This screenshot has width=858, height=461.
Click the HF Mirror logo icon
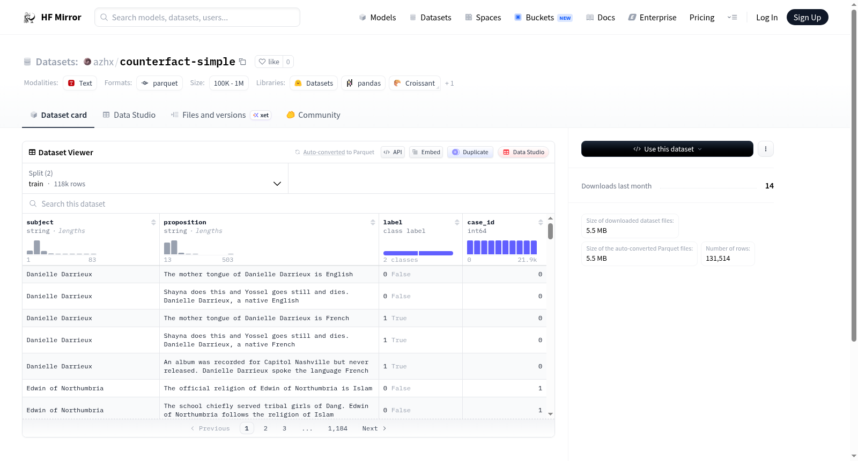pos(29,18)
